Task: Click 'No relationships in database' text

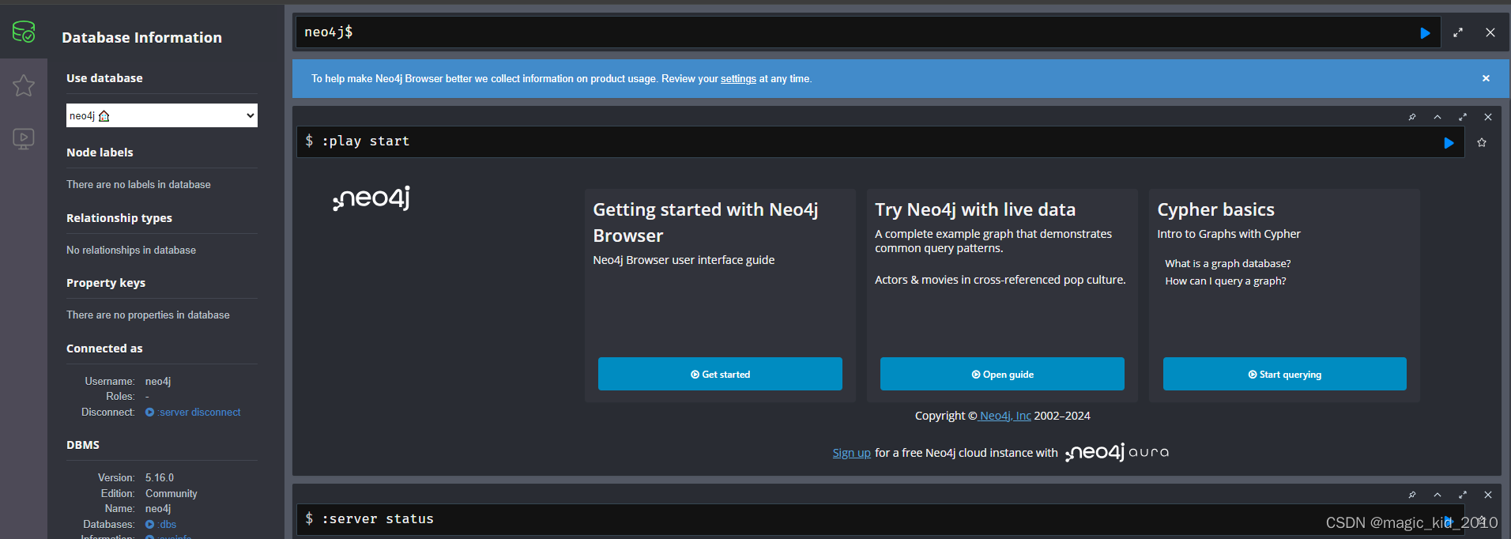Action: [131, 251]
